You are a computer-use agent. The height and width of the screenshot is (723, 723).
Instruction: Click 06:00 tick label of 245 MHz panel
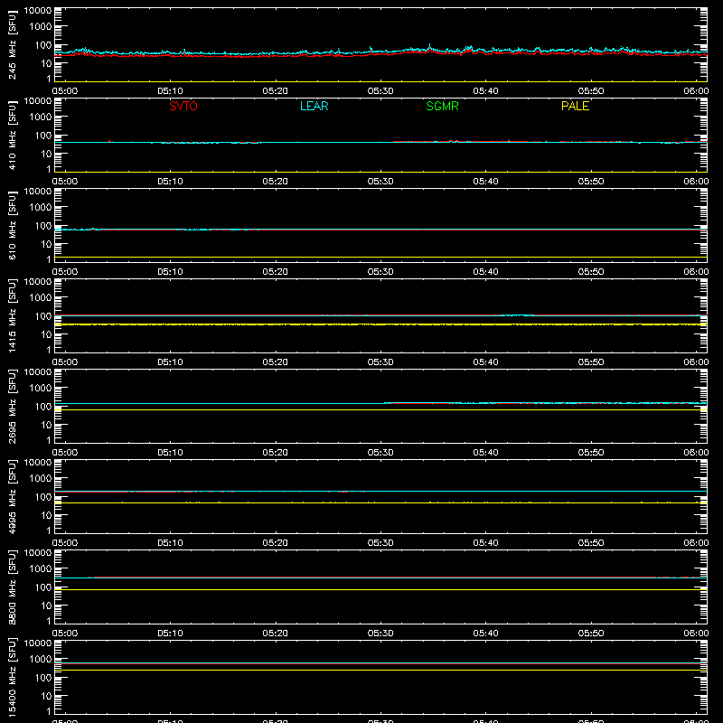pos(696,91)
